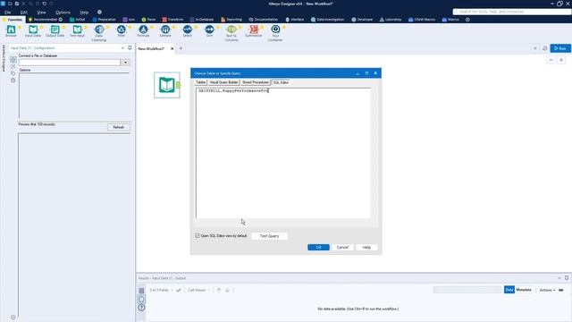Click Help in the query dialog
Screen dimensions: 572x322
(366, 247)
